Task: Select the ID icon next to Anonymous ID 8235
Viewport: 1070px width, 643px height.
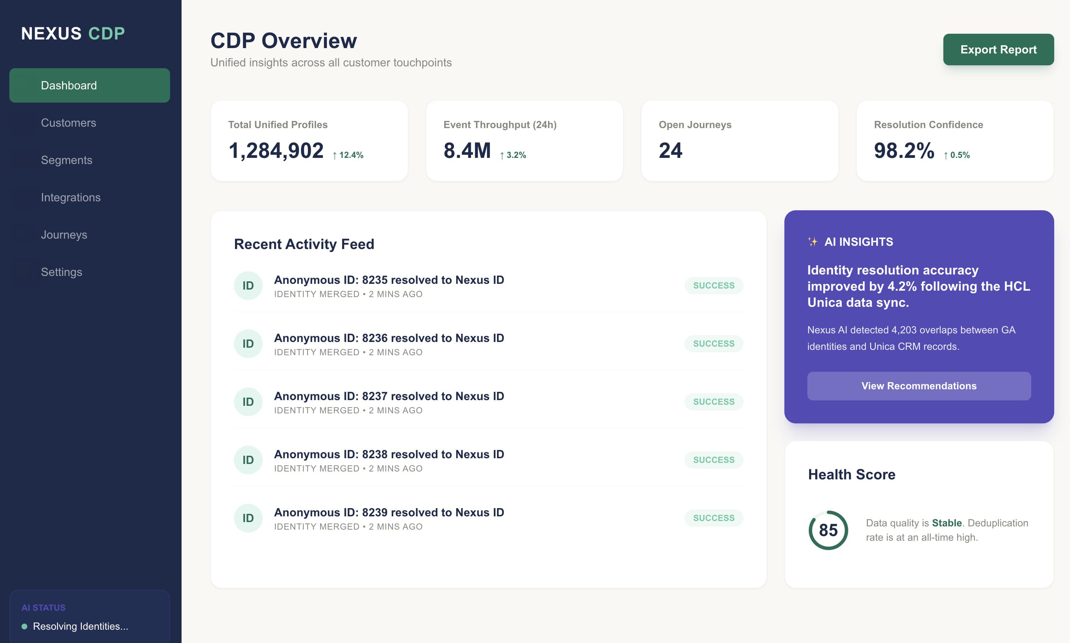Action: 248,286
